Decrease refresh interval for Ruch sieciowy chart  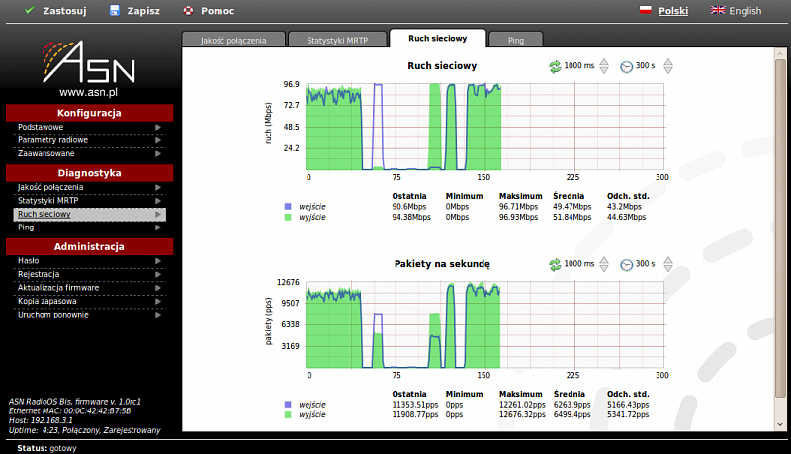point(604,70)
